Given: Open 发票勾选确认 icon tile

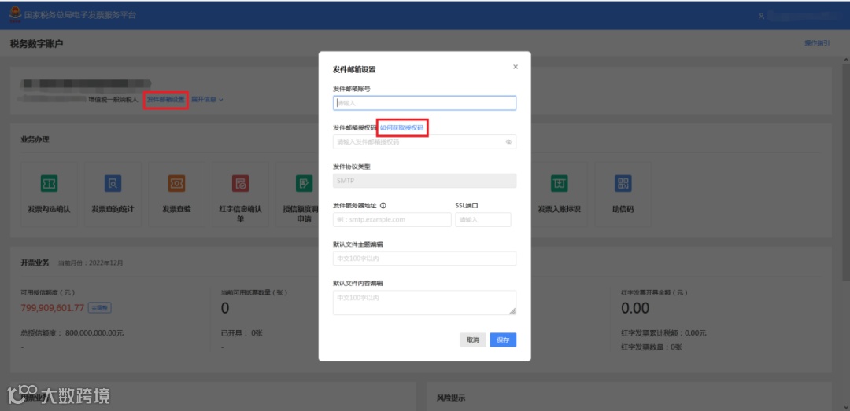Looking at the screenshot, I should coord(50,193).
